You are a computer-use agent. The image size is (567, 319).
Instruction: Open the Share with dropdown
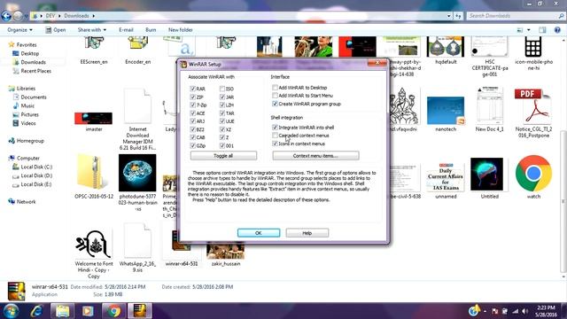tap(92, 30)
